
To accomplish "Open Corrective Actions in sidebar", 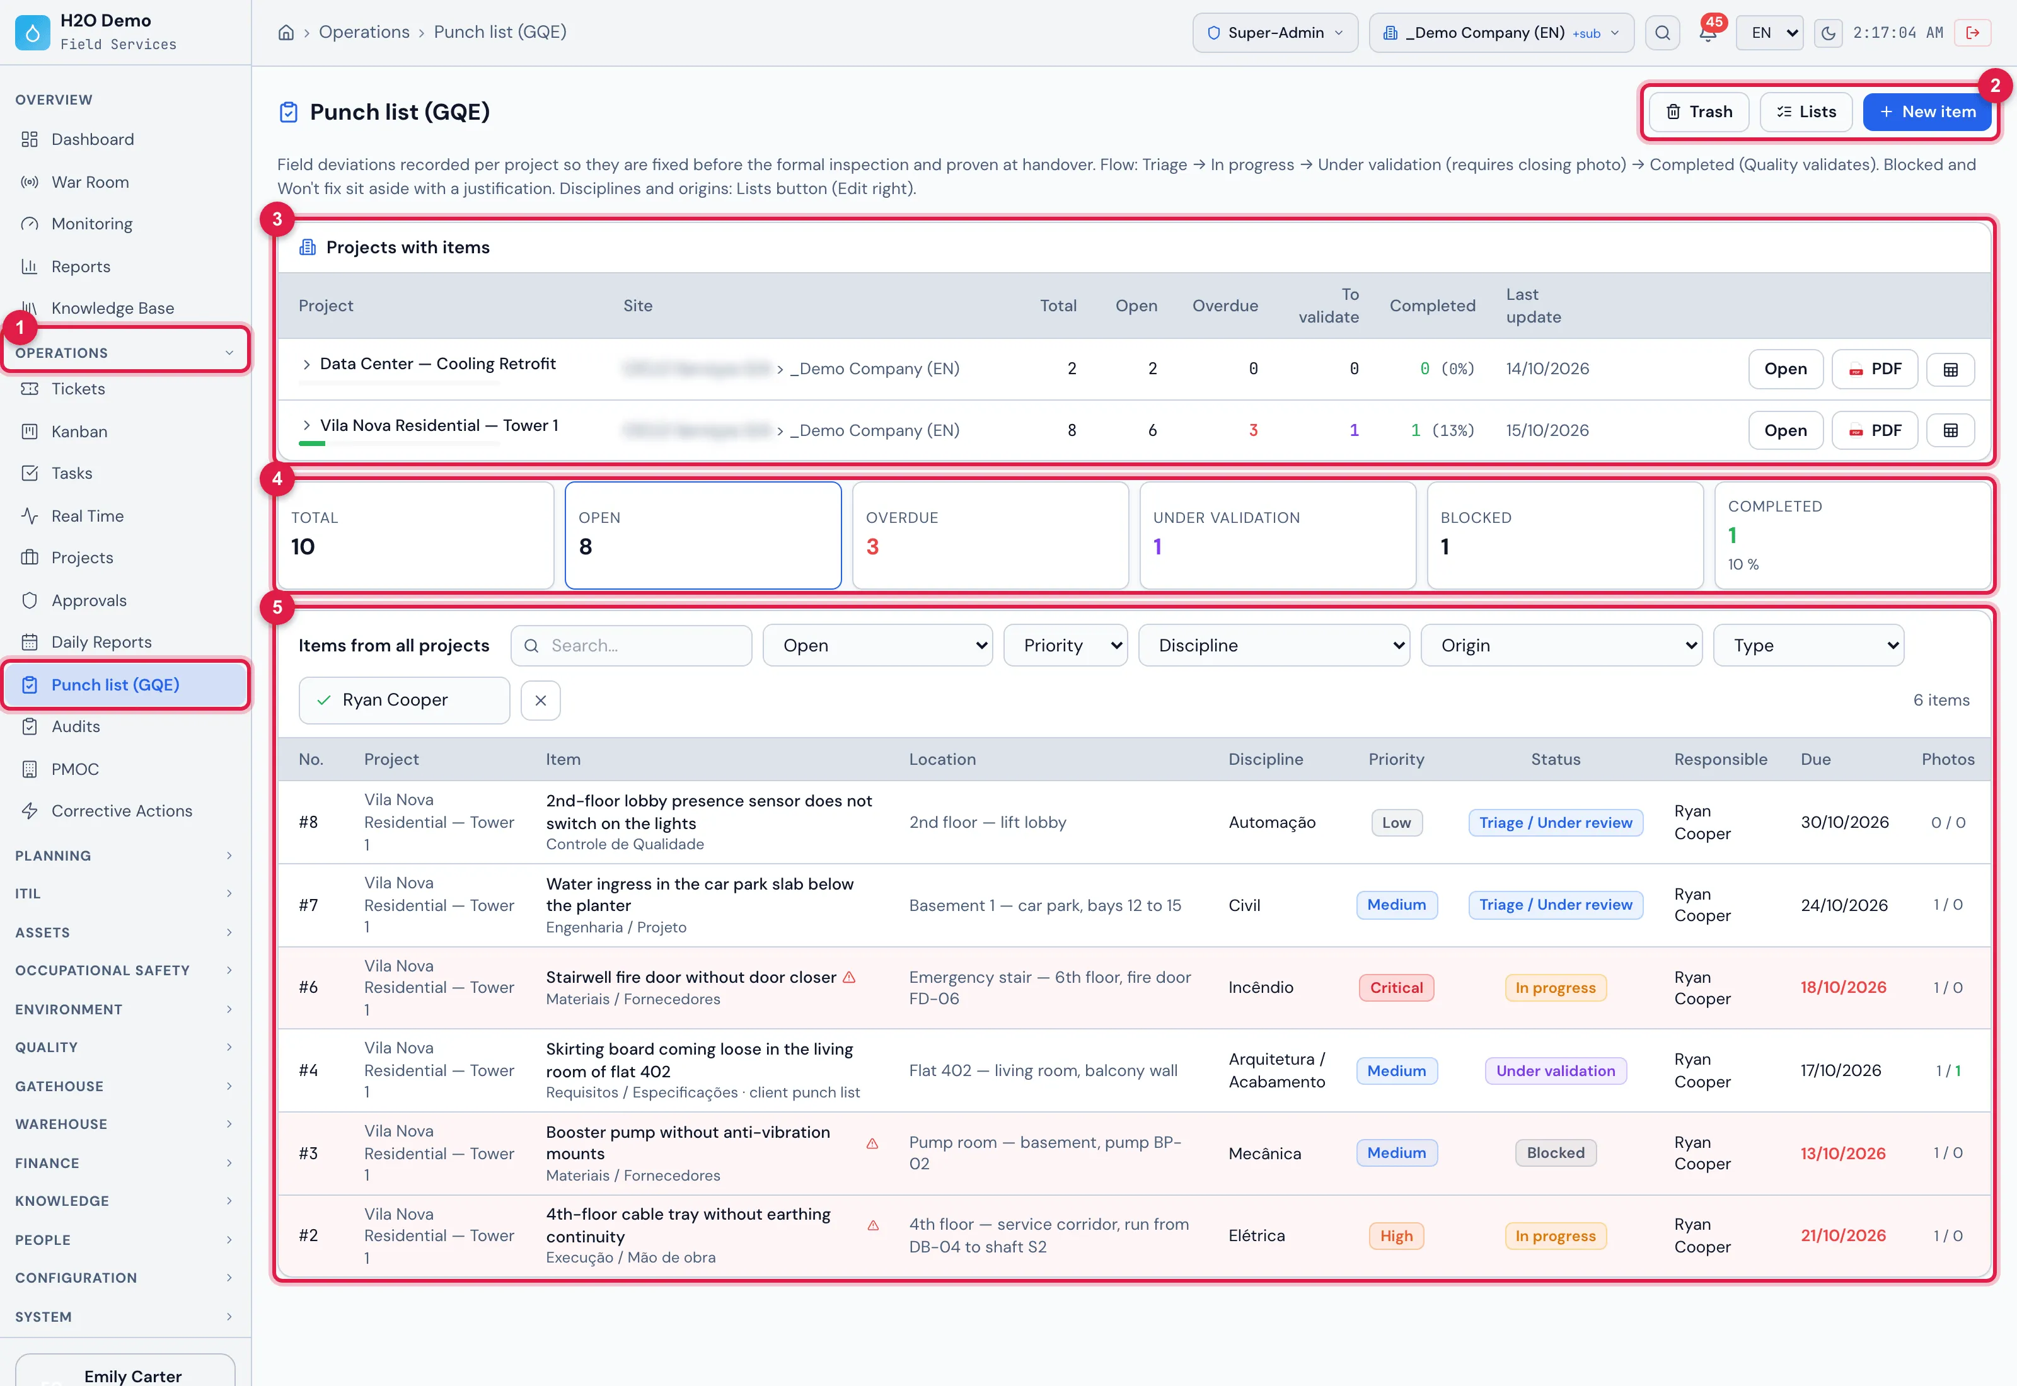I will click(126, 811).
